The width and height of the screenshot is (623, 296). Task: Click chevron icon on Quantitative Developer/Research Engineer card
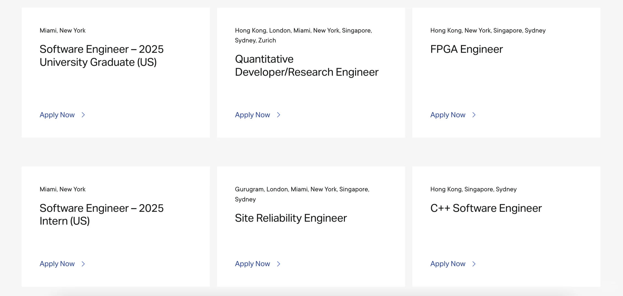tap(279, 115)
